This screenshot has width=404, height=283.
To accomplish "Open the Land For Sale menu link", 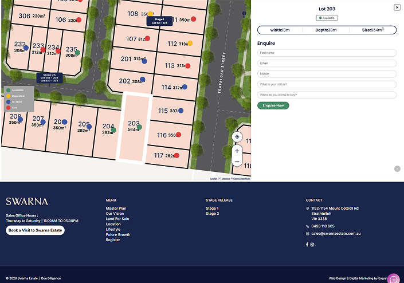I will tap(117, 219).
